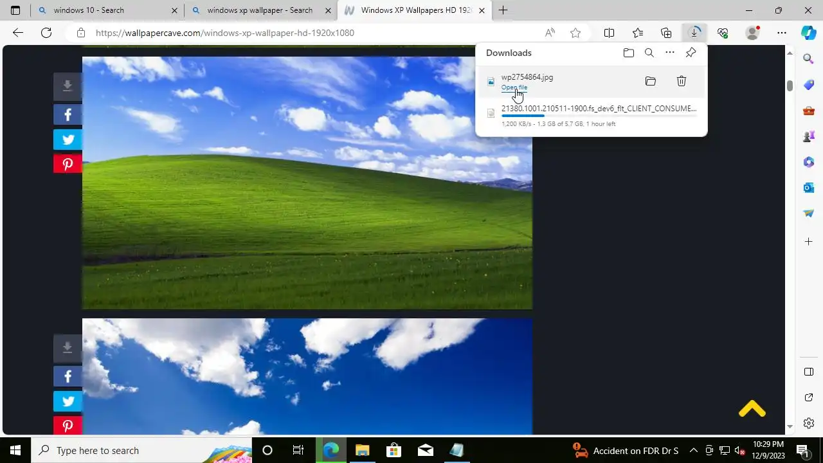The image size is (823, 463).
Task: Open Windows Start menu
Action: pos(15,450)
